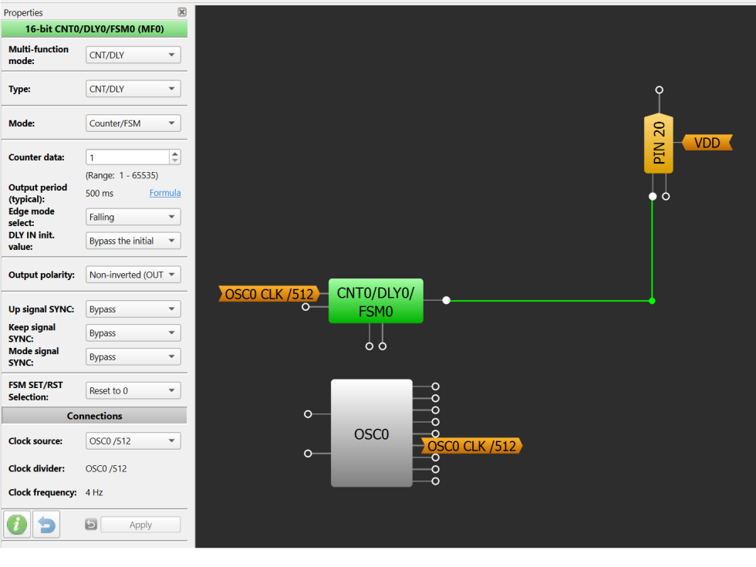
Task: Click the Connections section header
Action: pos(94,416)
